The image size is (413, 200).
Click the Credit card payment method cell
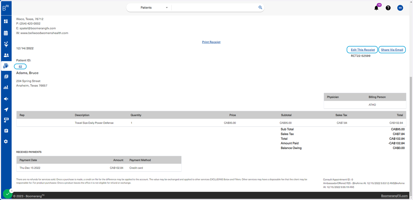(x=136, y=168)
